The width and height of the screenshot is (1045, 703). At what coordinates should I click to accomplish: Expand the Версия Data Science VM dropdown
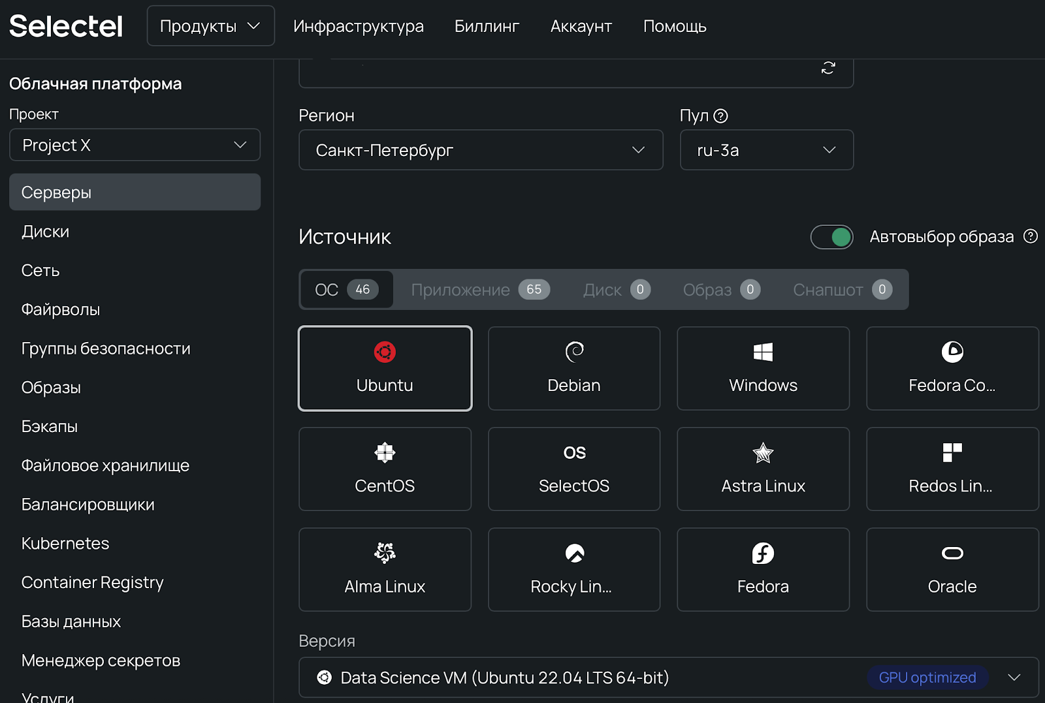(668, 678)
